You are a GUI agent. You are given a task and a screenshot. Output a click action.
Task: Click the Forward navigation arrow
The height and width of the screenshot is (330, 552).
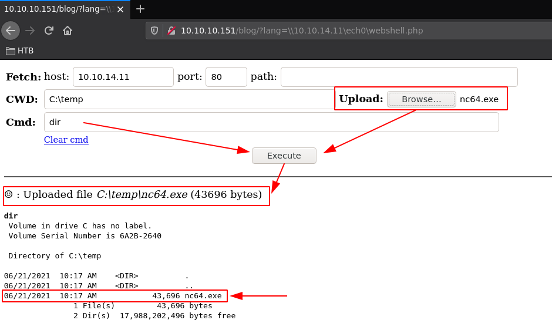30,31
